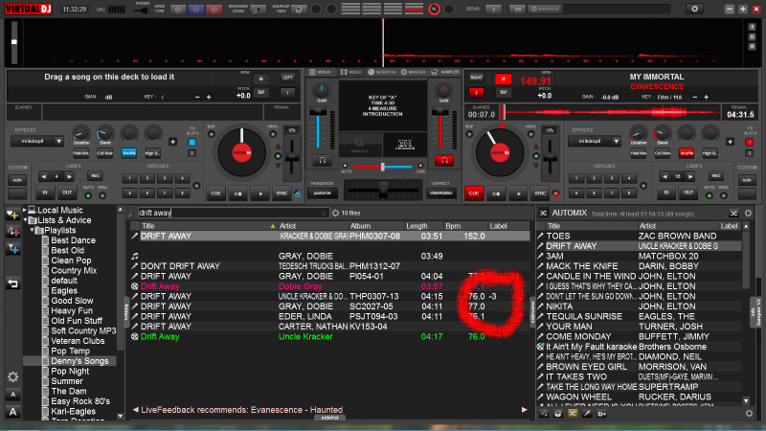This screenshot has width=766, height=431.
Task: Click left channel volume fader
Action: [318, 113]
